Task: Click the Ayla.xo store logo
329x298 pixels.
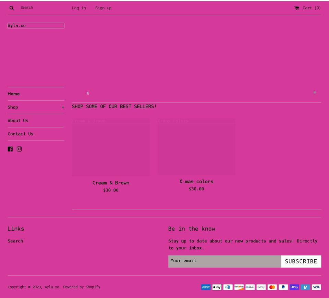Action: point(36,26)
